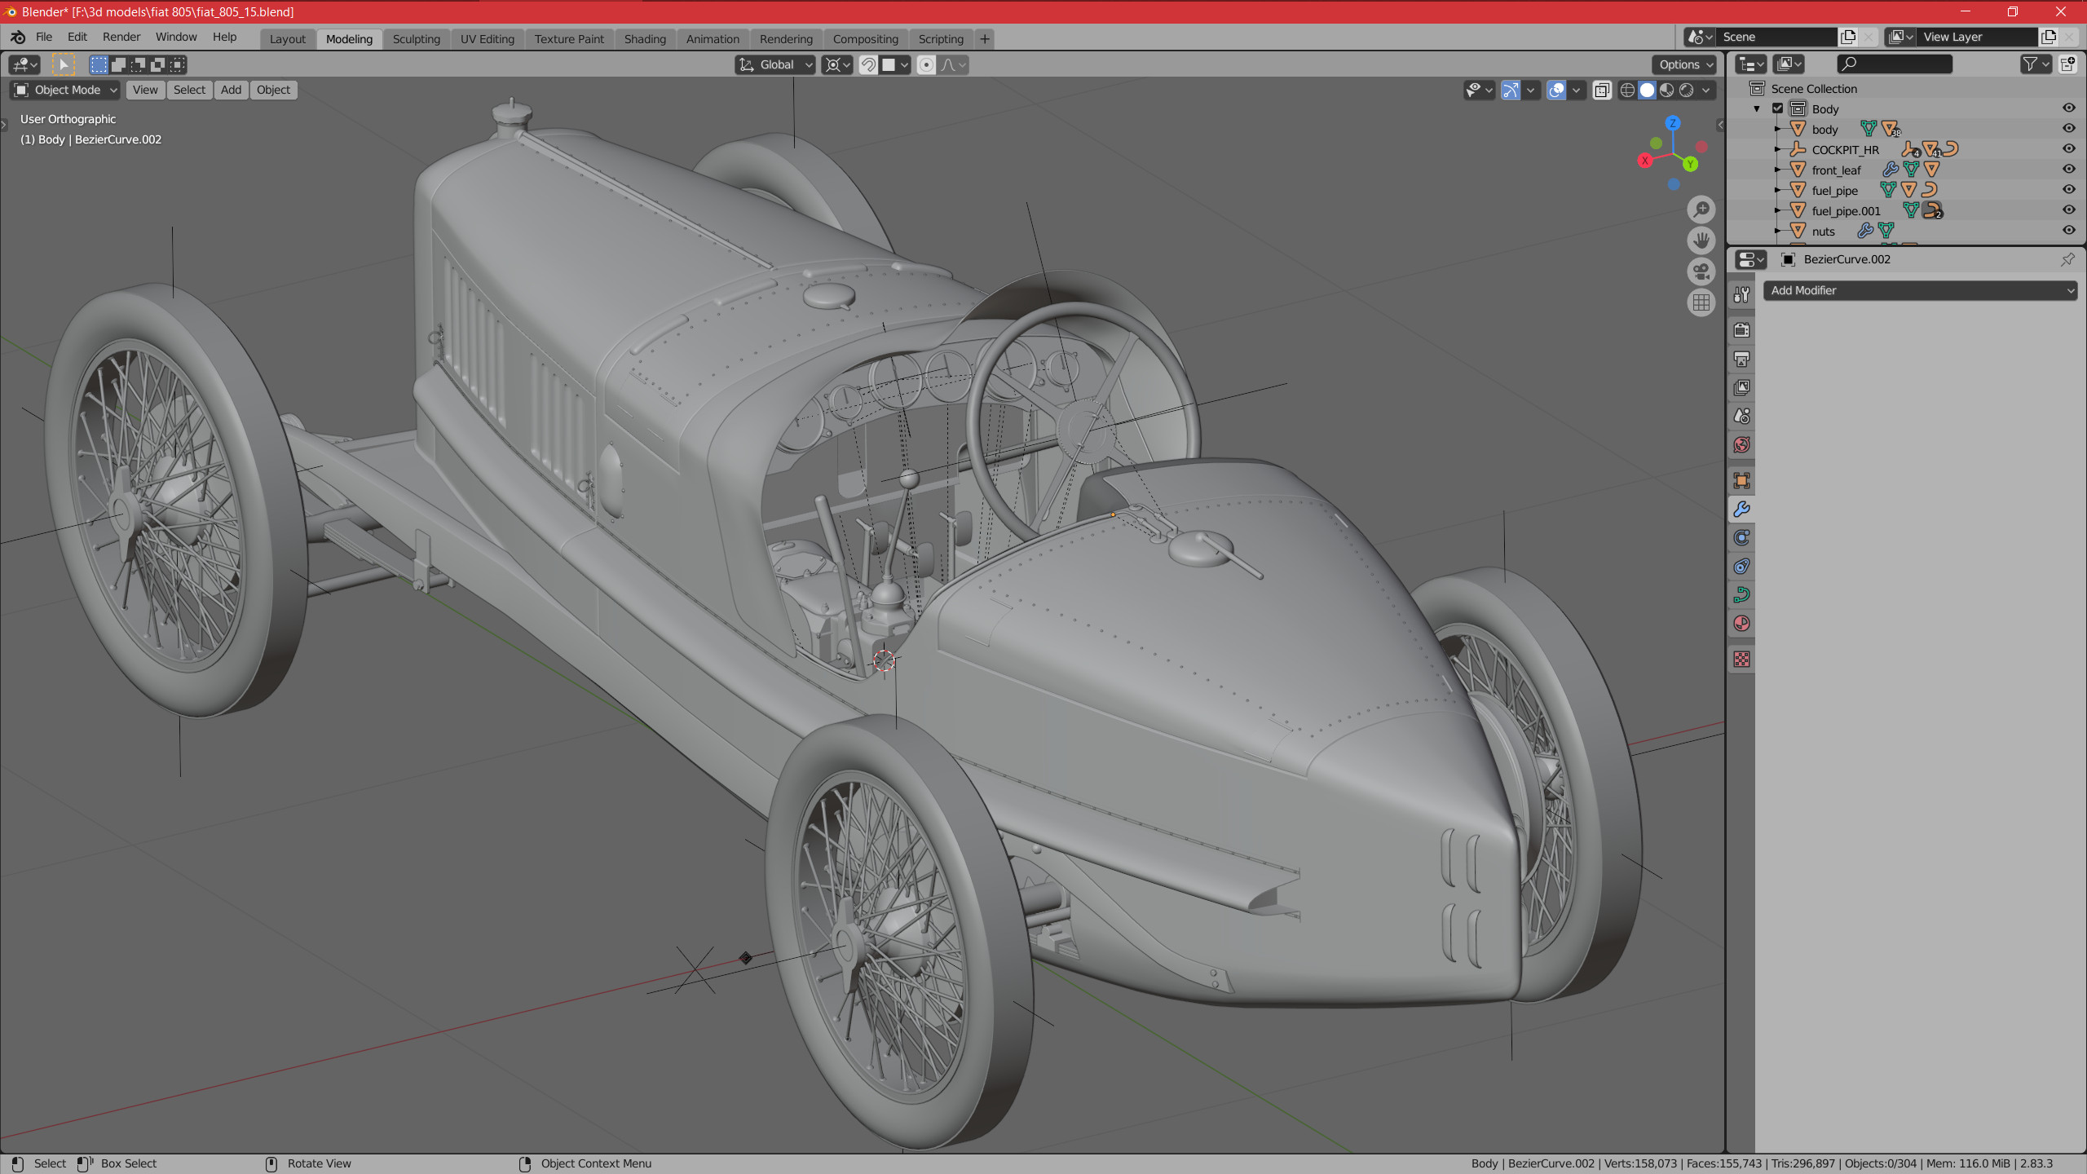Screen dimensions: 2087x1174
Task: Hide the nuts object eye icon
Action: [2068, 231]
